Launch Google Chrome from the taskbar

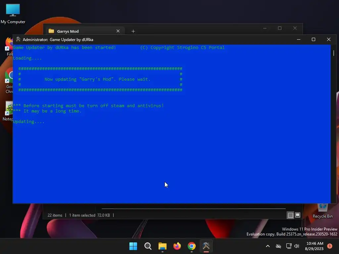point(192,246)
